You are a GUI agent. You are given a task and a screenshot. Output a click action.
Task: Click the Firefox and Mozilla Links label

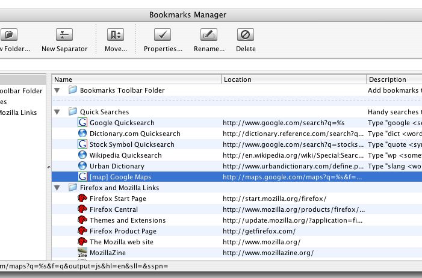coord(119,188)
